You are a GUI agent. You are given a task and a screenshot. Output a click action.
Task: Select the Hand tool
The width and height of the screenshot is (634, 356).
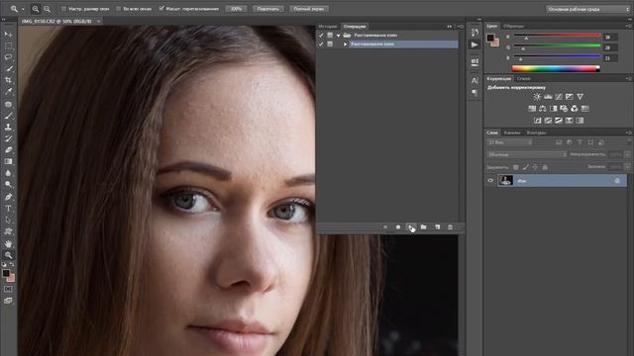pos(8,244)
